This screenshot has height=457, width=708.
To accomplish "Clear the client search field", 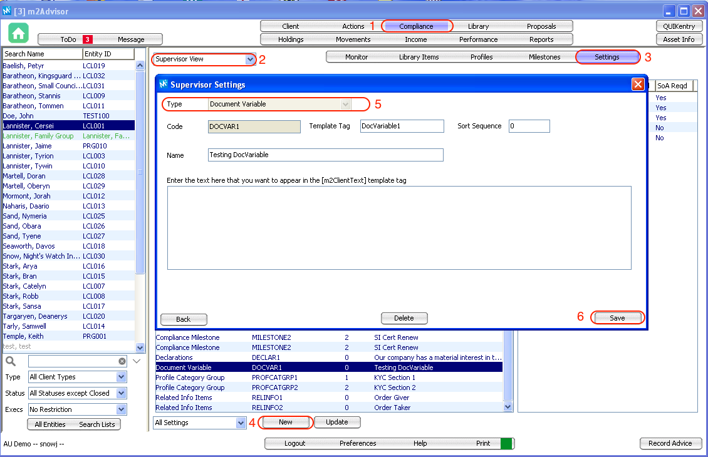I will [122, 361].
